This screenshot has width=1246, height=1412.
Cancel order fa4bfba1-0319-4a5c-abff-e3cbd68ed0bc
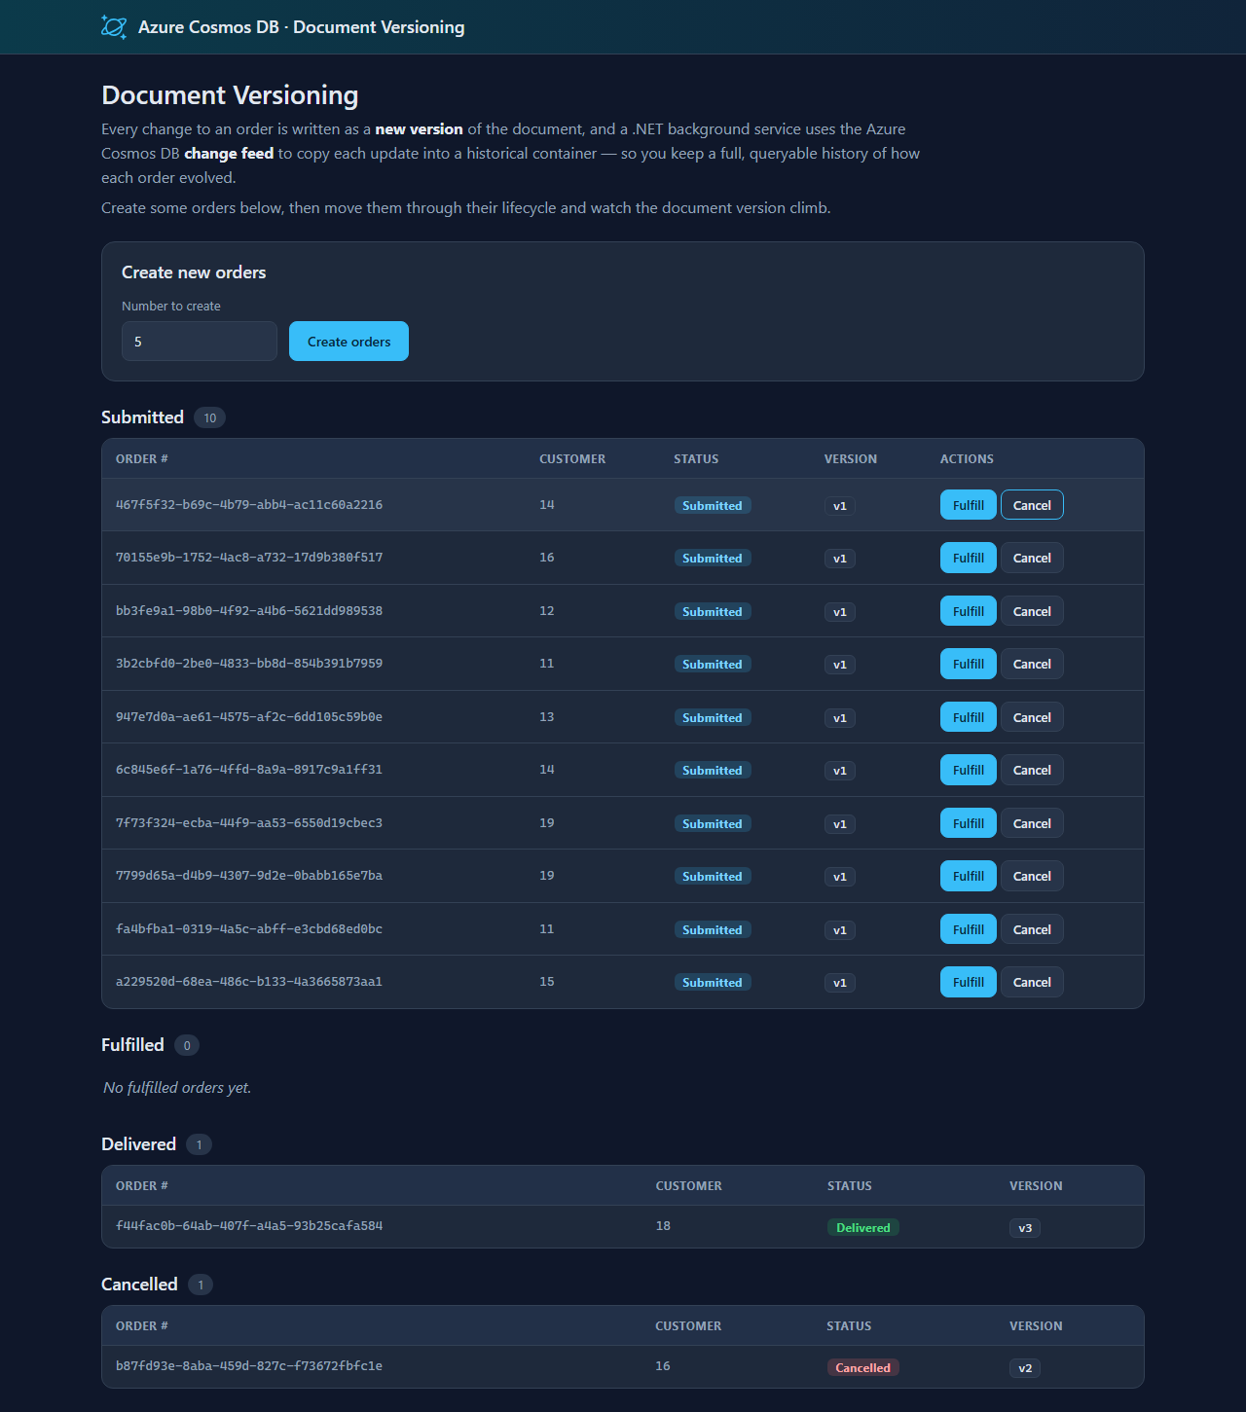[1032, 929]
